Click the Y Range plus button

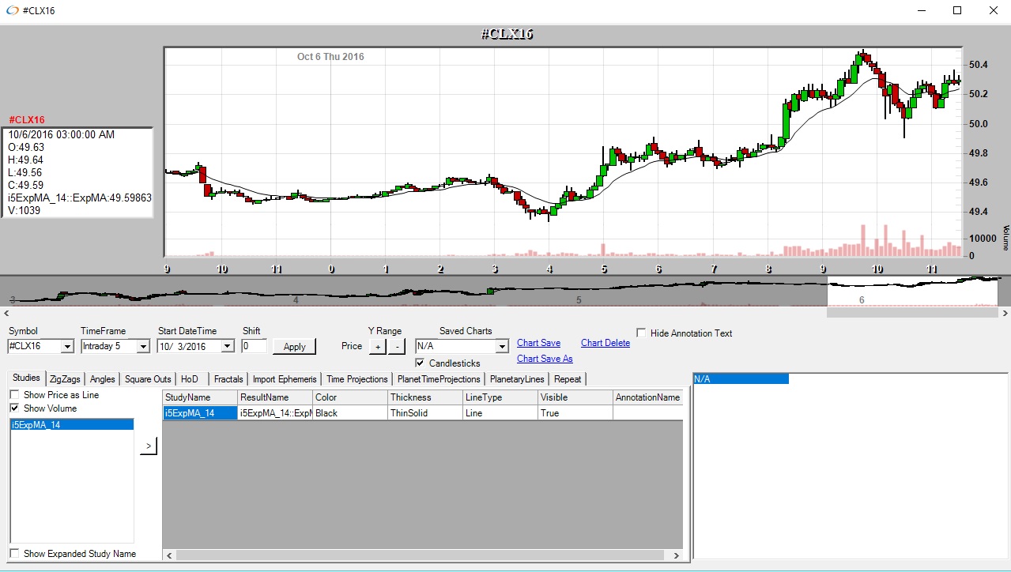tap(377, 346)
